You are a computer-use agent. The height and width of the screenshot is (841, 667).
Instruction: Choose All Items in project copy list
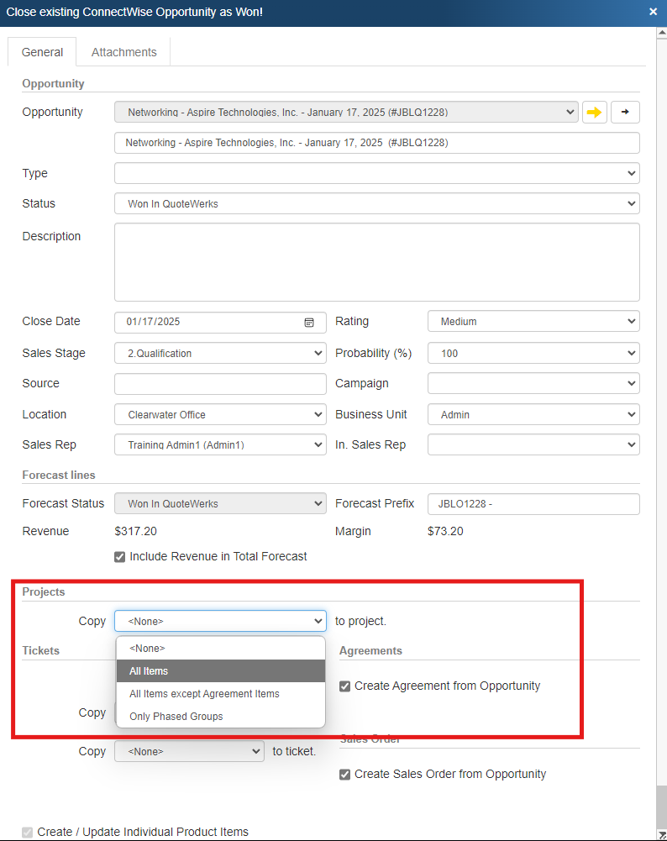[220, 671]
